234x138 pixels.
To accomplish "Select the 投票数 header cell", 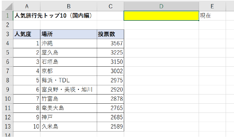I will tap(110, 34).
